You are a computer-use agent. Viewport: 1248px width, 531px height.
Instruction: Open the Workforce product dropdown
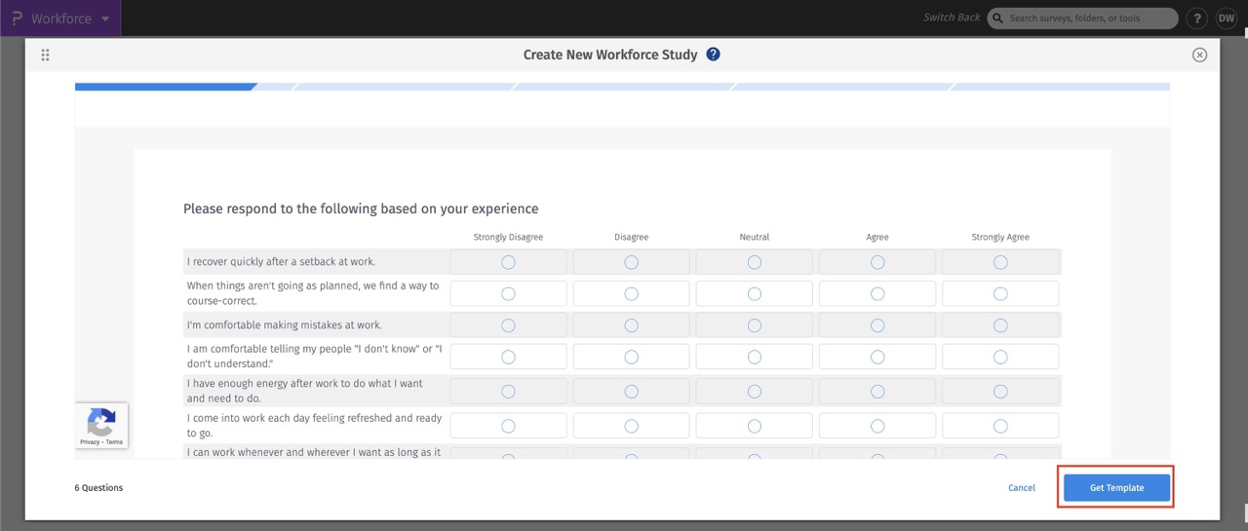pyautogui.click(x=71, y=19)
